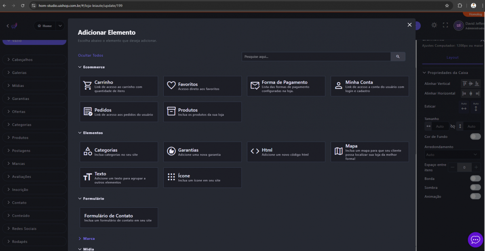Increase Espaço entre itens with plus
485x251 pixels.
point(476,167)
